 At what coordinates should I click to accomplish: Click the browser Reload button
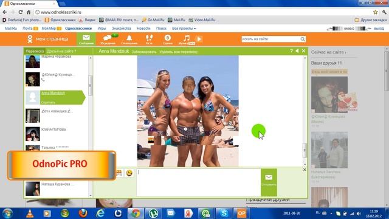[21, 12]
